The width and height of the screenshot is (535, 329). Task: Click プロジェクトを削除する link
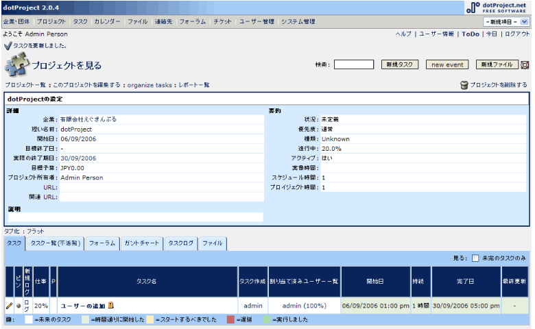pos(499,85)
